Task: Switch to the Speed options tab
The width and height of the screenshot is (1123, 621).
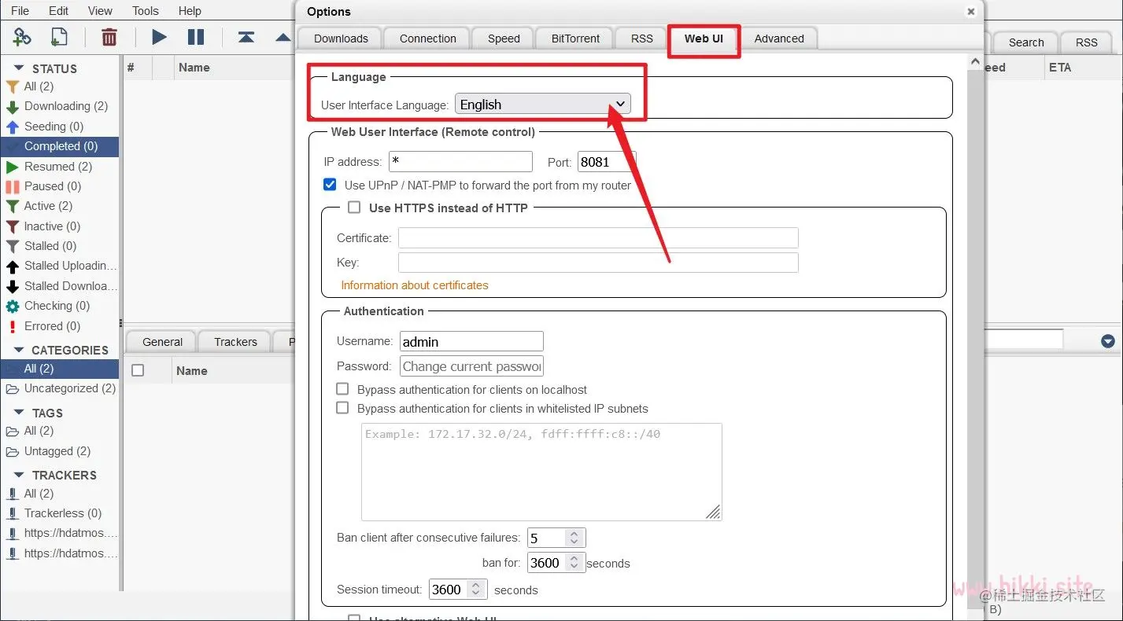Action: 504,39
